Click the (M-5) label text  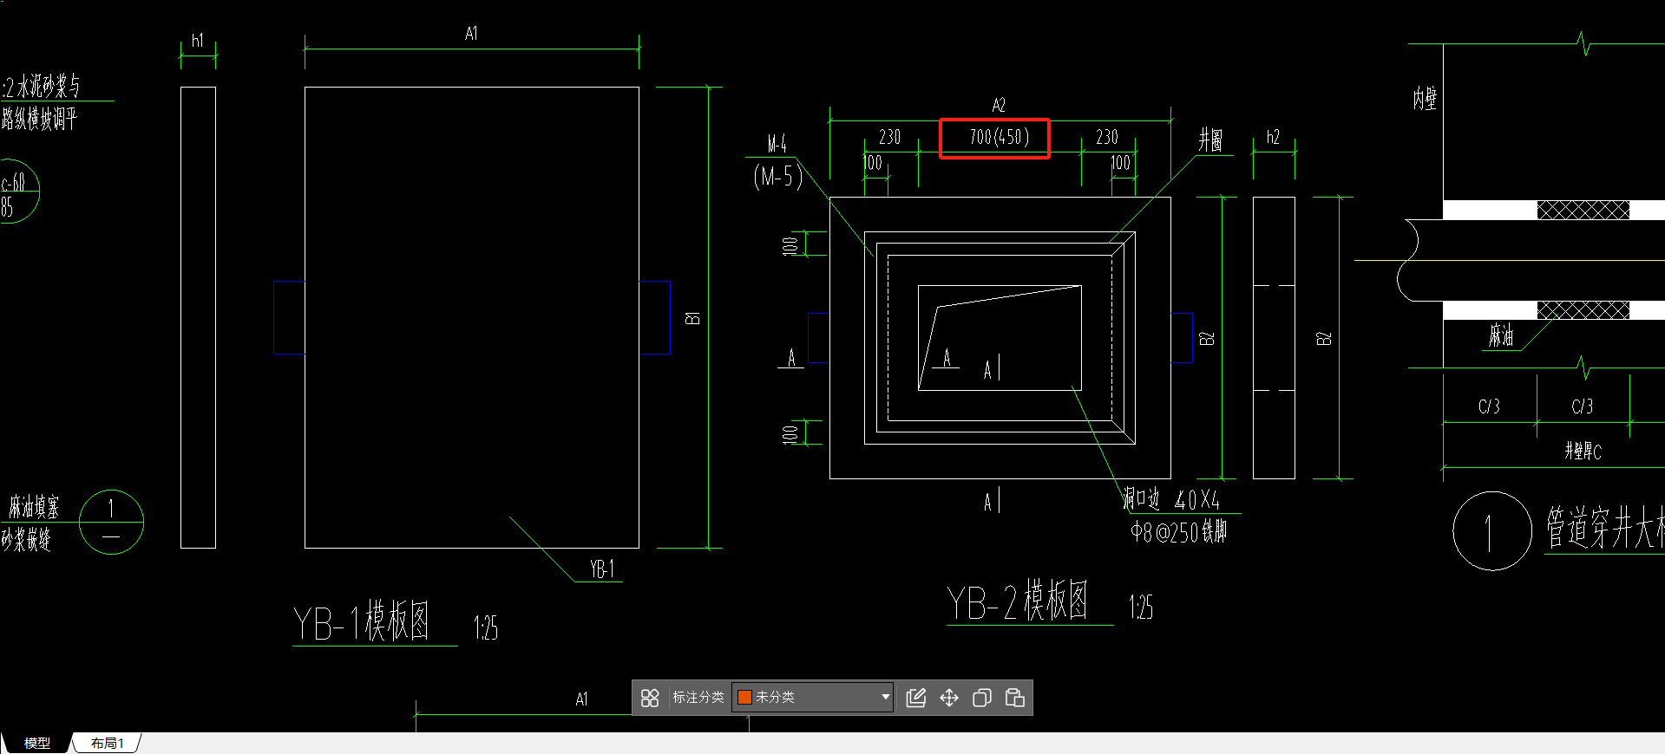(777, 177)
